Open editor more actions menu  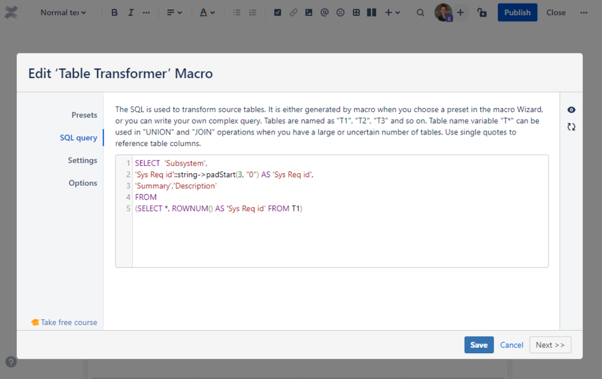[583, 13]
